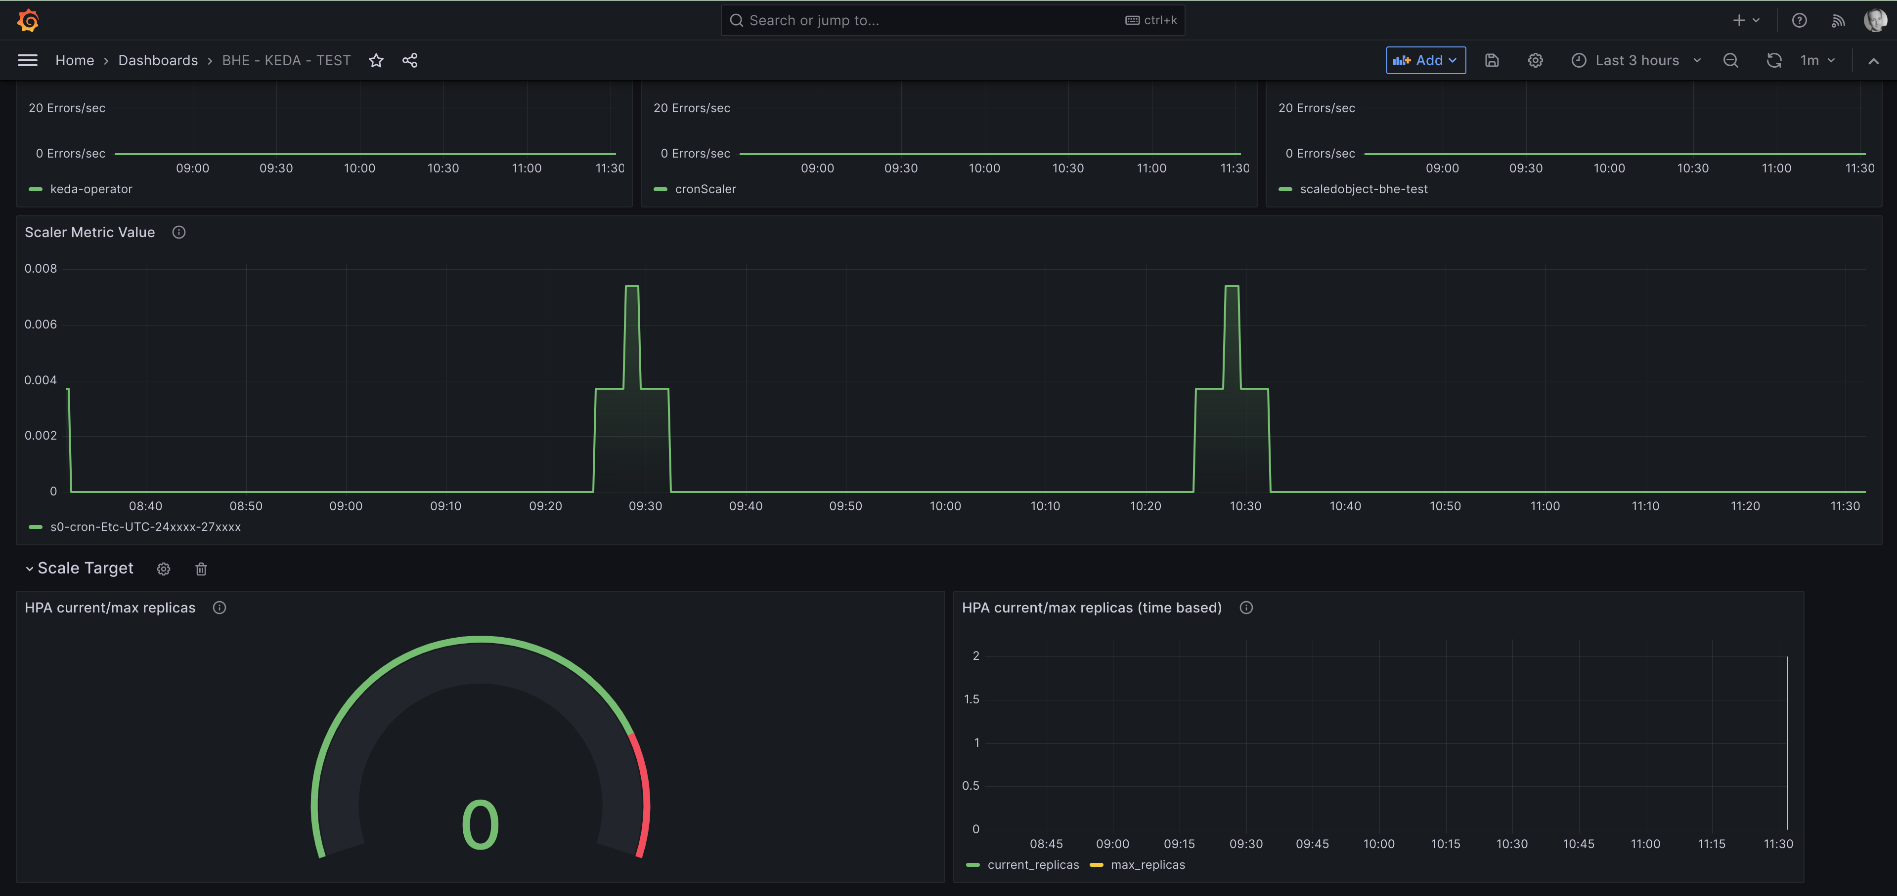
Task: Save the dashboard
Action: (x=1492, y=60)
